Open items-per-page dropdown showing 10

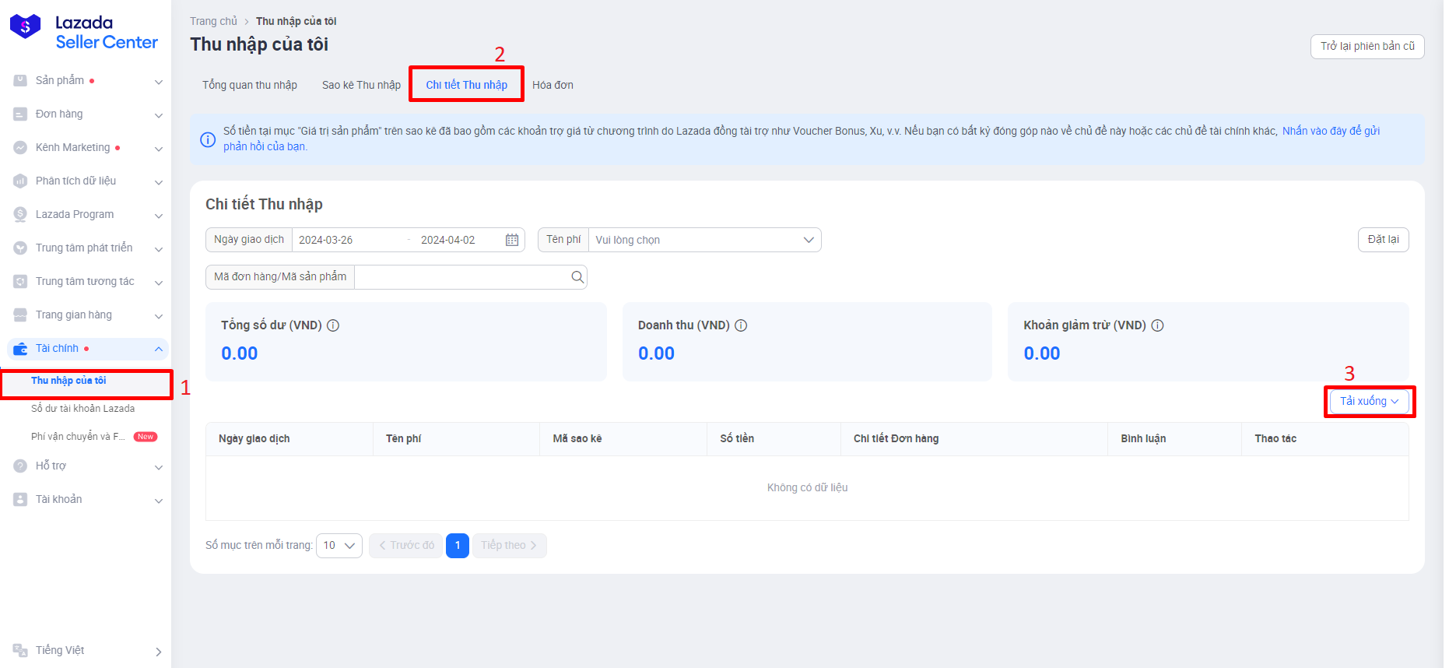click(339, 545)
